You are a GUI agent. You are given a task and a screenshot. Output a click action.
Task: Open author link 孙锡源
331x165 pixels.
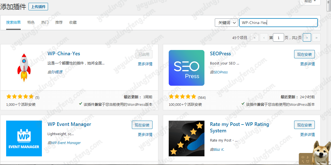[57, 72]
